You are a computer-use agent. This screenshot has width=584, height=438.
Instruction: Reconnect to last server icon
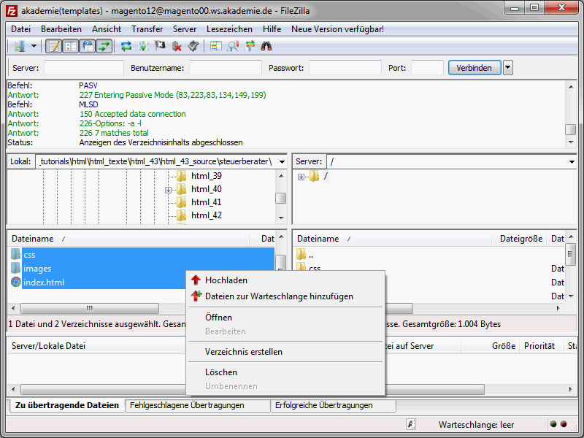click(193, 46)
